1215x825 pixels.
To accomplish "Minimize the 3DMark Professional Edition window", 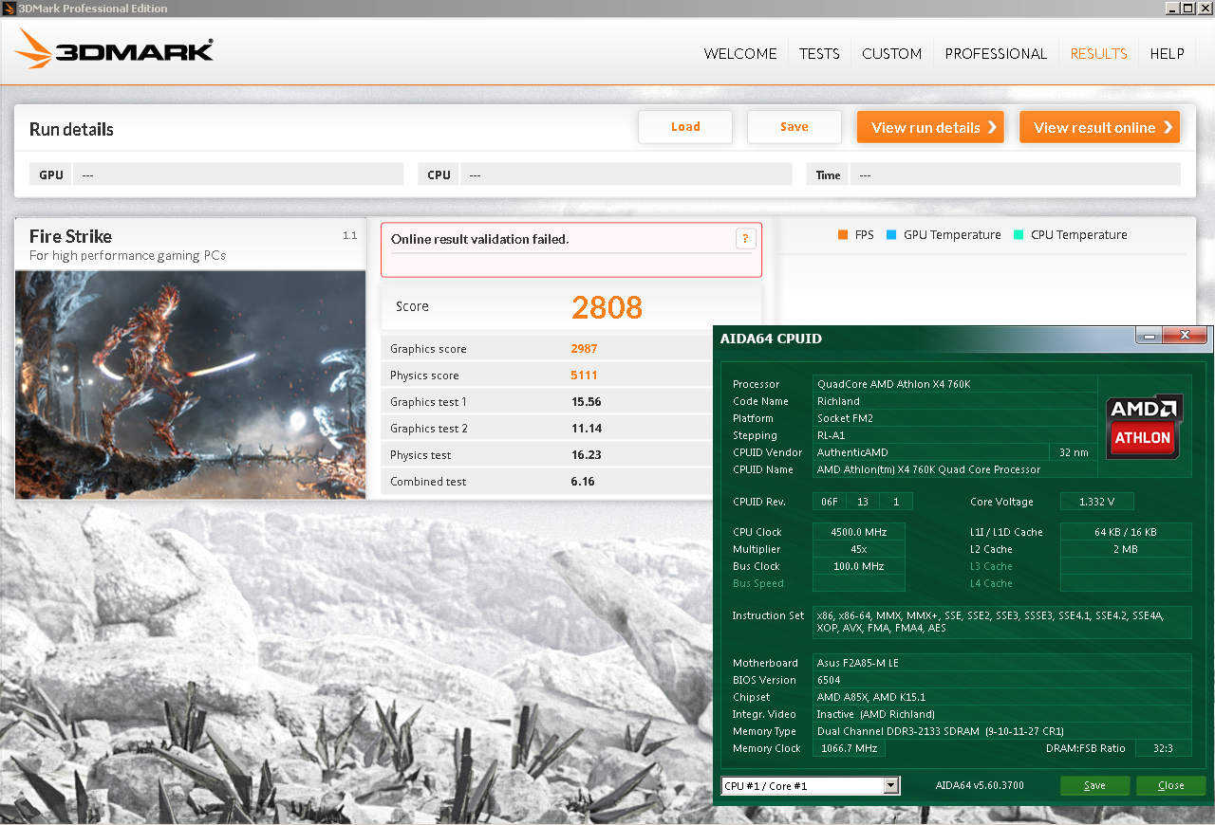I will tap(1173, 8).
